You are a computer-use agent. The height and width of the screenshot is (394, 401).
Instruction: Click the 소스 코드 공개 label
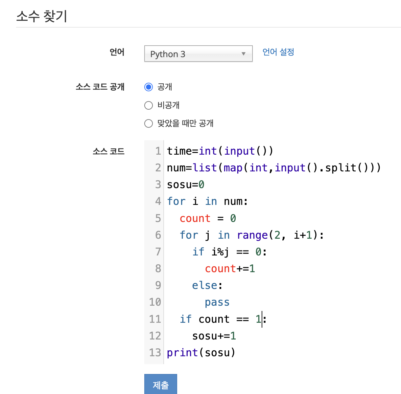coord(100,87)
